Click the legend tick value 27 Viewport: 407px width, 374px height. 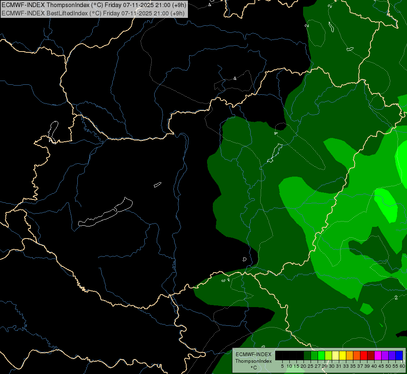coord(318,366)
